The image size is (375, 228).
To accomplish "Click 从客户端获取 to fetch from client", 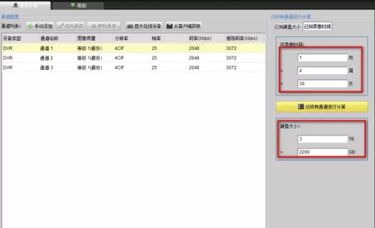I will pos(184,26).
